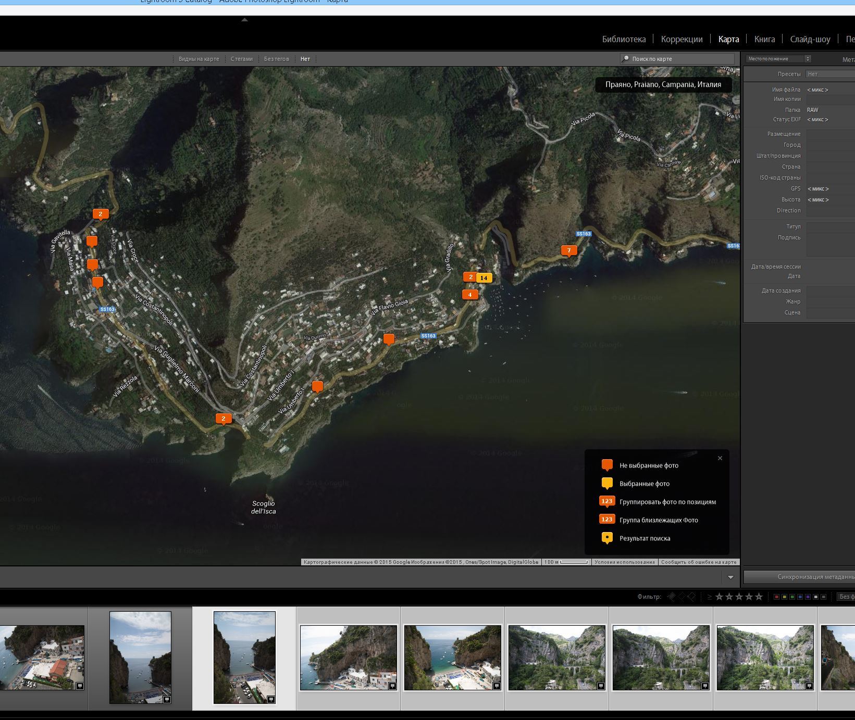Screen dimensions: 855x720
Task: Click the single pin near Via Umberto I
Action: tap(317, 387)
